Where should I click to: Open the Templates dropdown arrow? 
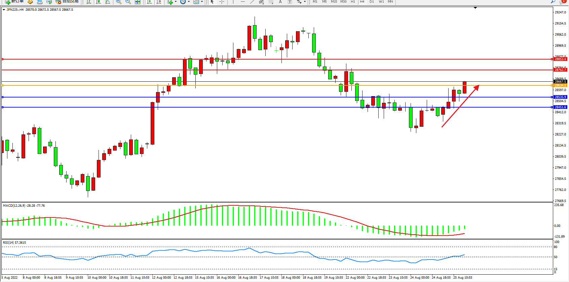pyautogui.click(x=202, y=2)
